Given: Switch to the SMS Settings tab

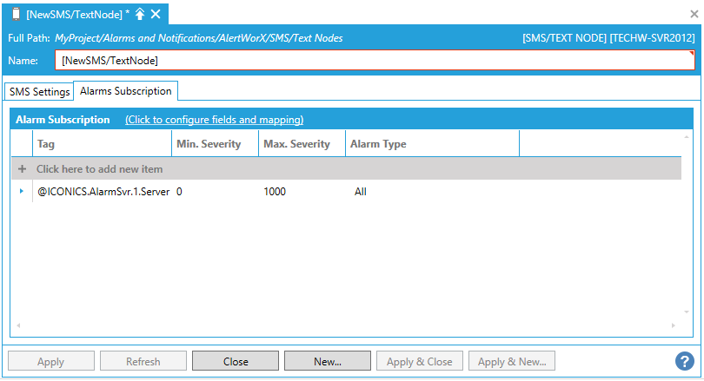Looking at the screenshot, I should tap(40, 92).
